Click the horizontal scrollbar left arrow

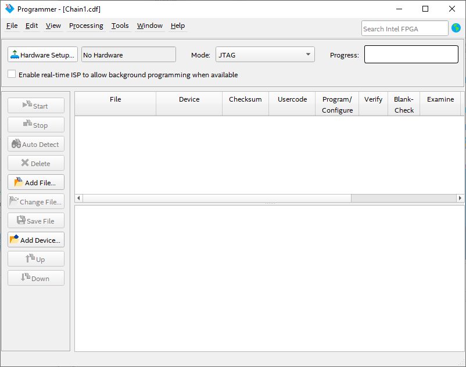[x=79, y=198]
